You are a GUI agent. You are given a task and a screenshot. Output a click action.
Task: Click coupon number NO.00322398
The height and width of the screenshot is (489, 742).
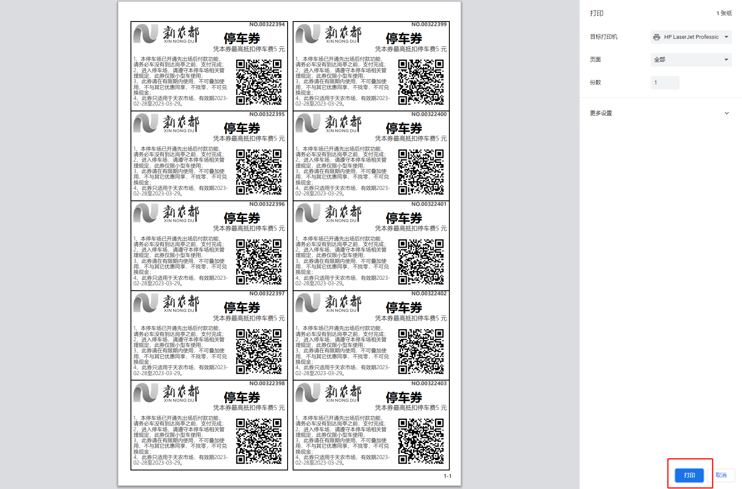click(x=267, y=384)
